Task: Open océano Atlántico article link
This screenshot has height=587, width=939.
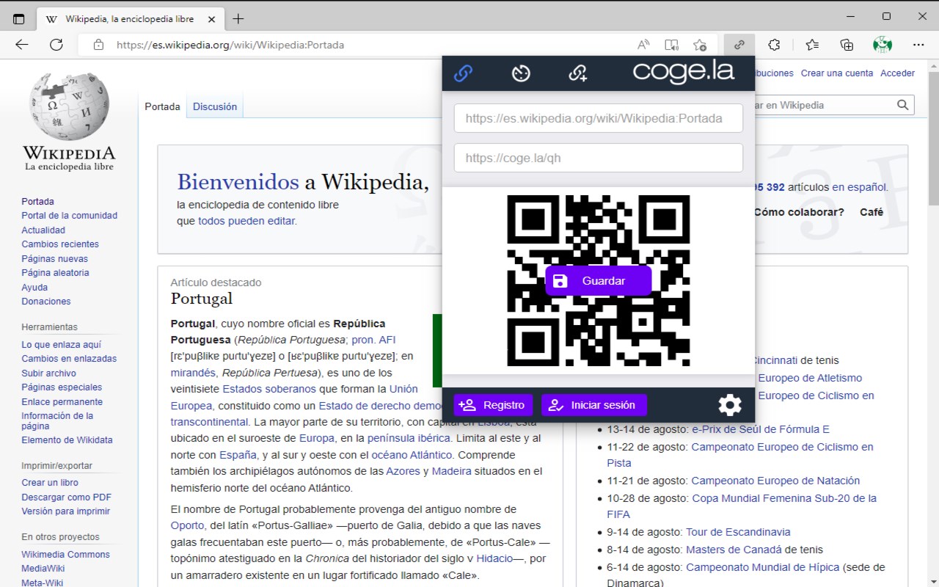Action: point(410,455)
